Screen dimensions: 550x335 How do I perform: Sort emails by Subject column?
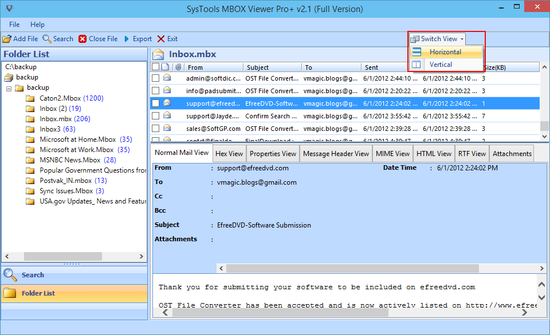273,67
